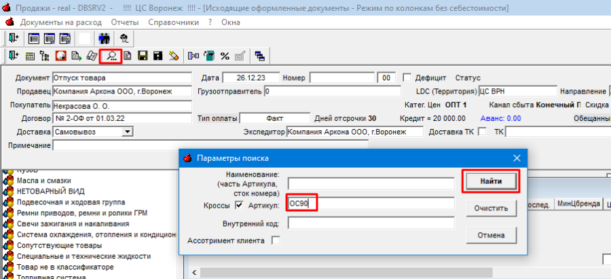
Task: Click the Грузоотправитель field
Action: pyautogui.click(x=333, y=91)
